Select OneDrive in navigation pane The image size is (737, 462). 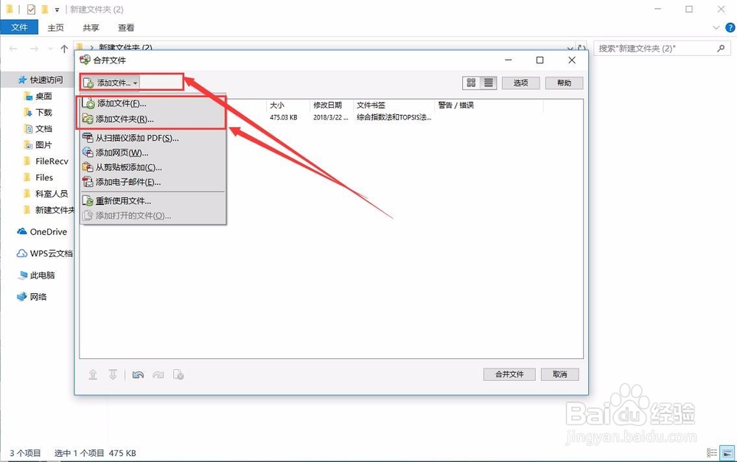(x=48, y=231)
